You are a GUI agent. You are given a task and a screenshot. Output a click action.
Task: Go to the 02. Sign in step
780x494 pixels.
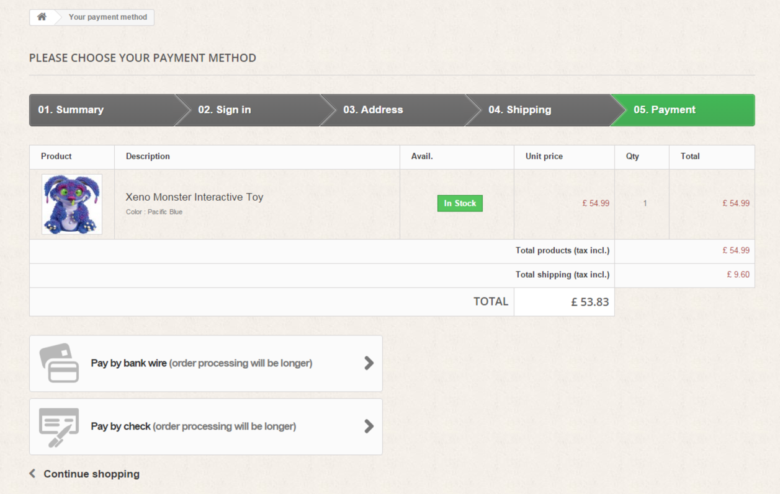coord(225,110)
